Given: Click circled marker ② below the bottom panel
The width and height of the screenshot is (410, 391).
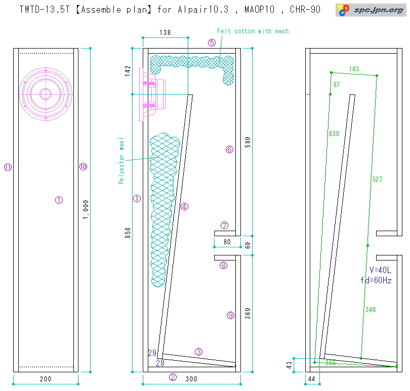Looking at the screenshot, I should click(172, 377).
